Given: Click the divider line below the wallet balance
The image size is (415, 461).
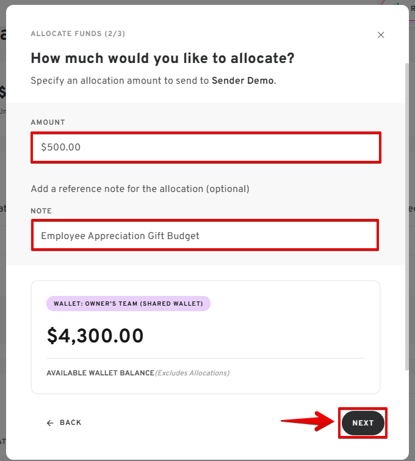Looking at the screenshot, I should (205, 358).
